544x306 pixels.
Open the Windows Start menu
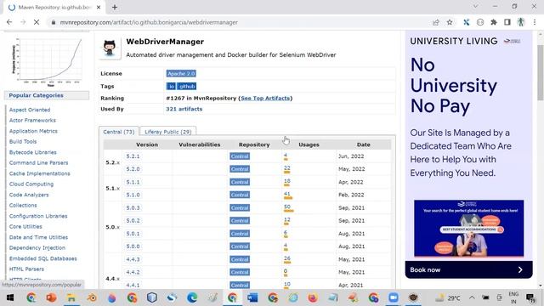[9, 297]
